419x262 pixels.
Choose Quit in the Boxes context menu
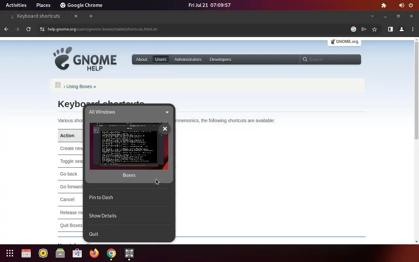pyautogui.click(x=129, y=234)
